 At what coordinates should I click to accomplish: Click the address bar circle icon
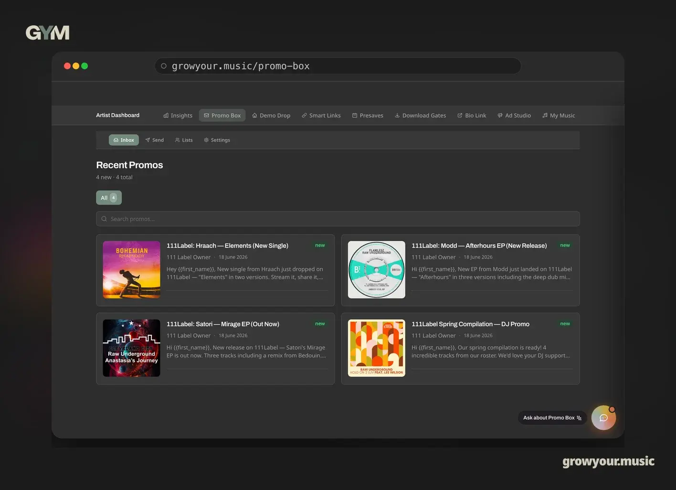[x=164, y=66]
